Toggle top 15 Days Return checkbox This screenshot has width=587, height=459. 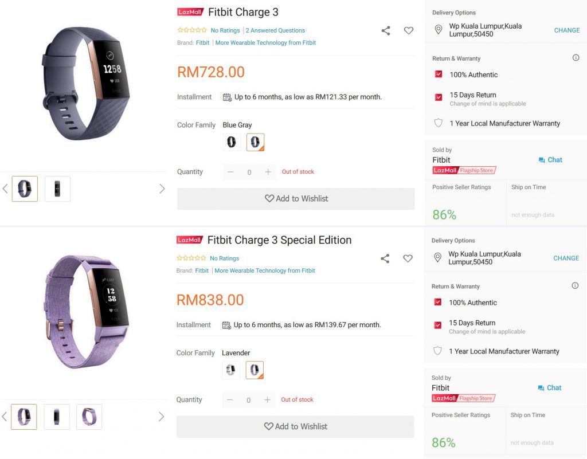click(x=439, y=97)
